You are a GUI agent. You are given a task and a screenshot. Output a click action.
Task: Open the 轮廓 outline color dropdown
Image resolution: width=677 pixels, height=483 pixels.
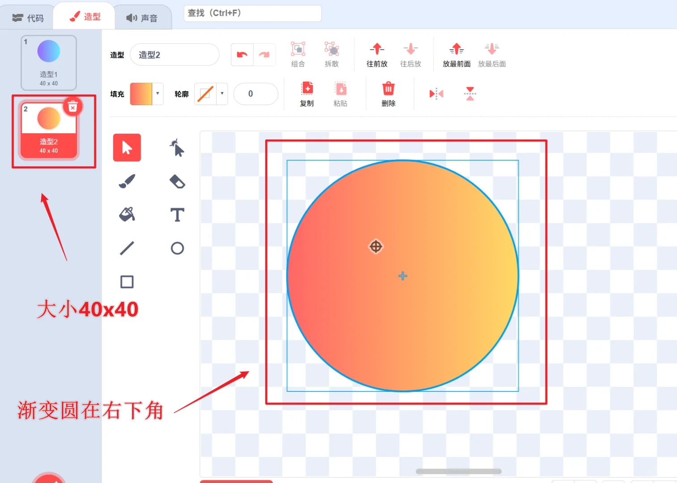pos(222,94)
